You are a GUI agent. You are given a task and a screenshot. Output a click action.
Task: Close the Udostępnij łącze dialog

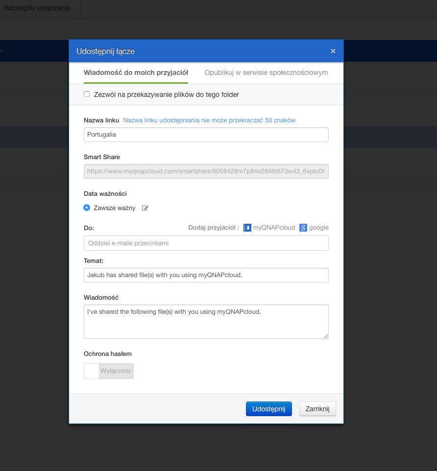(333, 51)
